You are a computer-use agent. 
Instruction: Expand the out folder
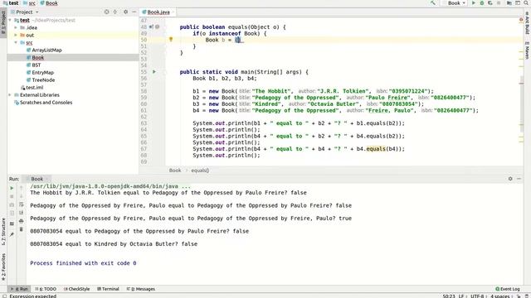pyautogui.click(x=16, y=35)
